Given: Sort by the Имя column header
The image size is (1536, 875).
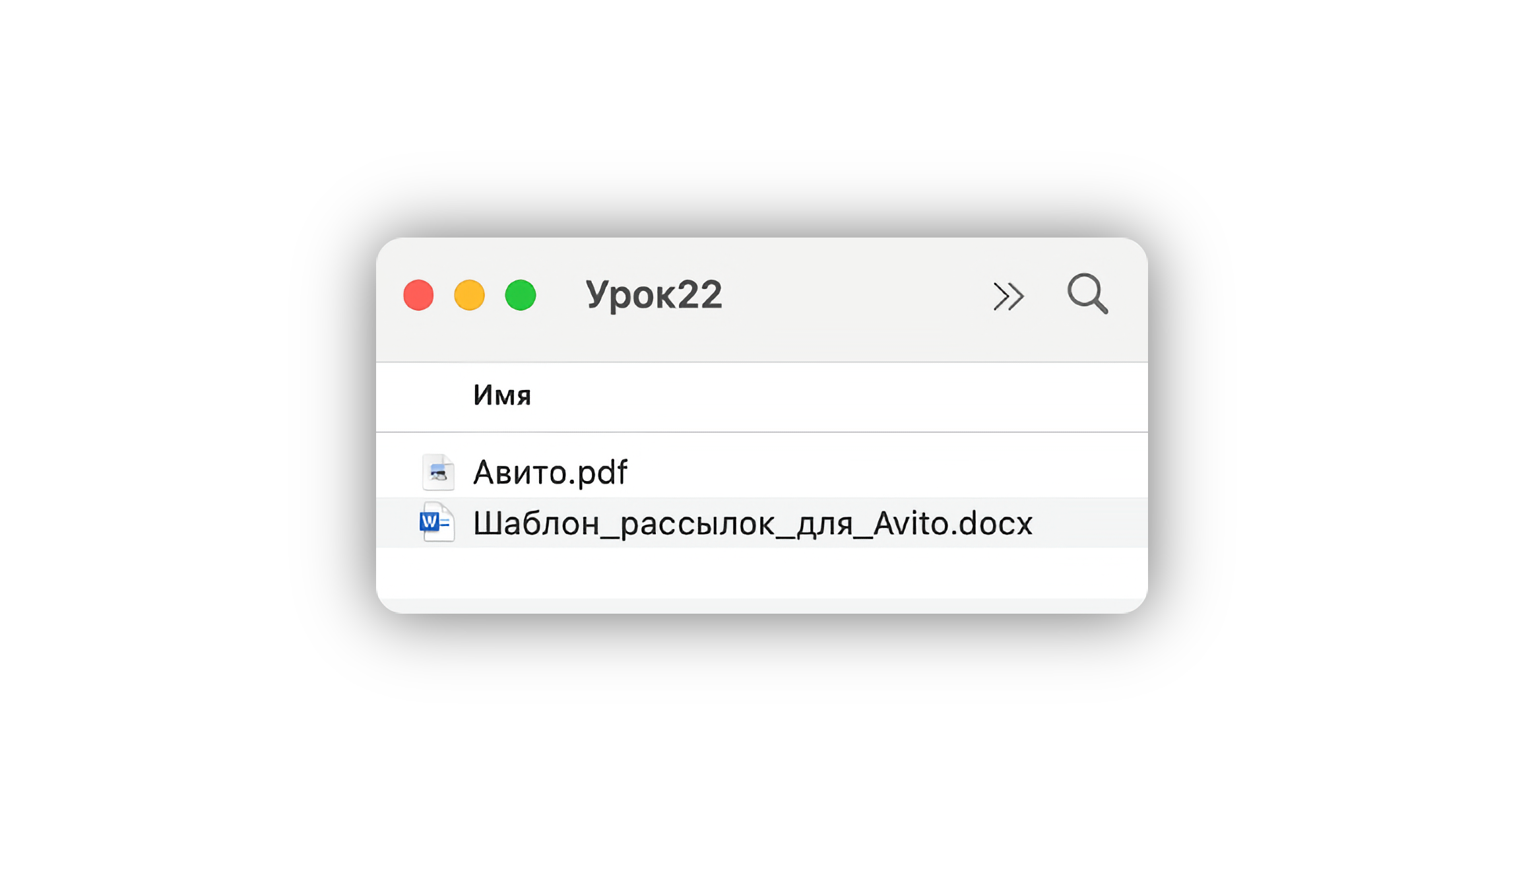Looking at the screenshot, I should (502, 396).
